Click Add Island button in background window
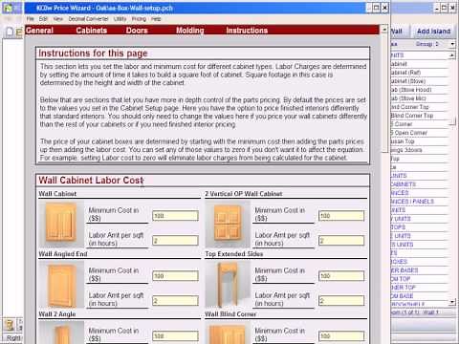Screen dimensions: 459x344 pyautogui.click(x=433, y=31)
